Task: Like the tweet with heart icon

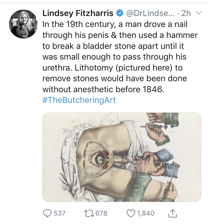Action: pyautogui.click(x=131, y=213)
